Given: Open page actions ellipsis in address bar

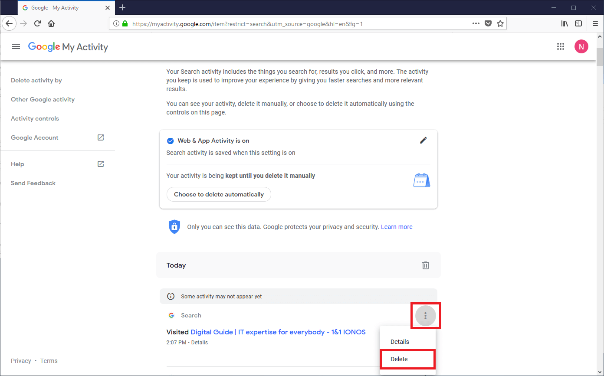Looking at the screenshot, I should point(476,24).
